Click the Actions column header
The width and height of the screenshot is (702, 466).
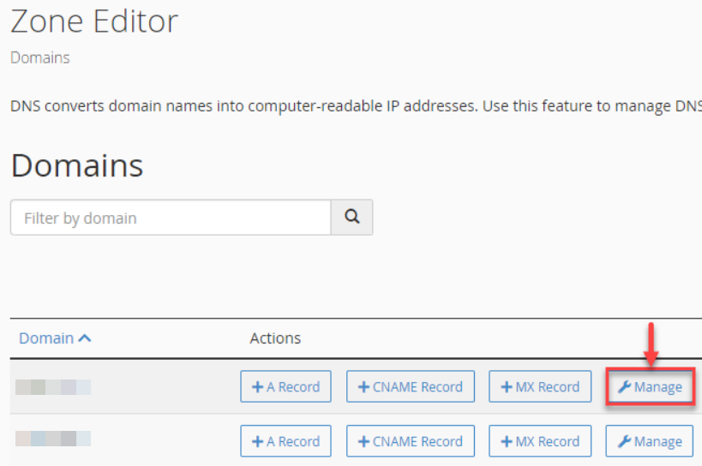click(x=275, y=338)
